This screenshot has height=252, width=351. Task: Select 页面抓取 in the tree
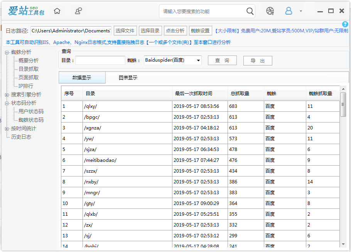point(29,77)
